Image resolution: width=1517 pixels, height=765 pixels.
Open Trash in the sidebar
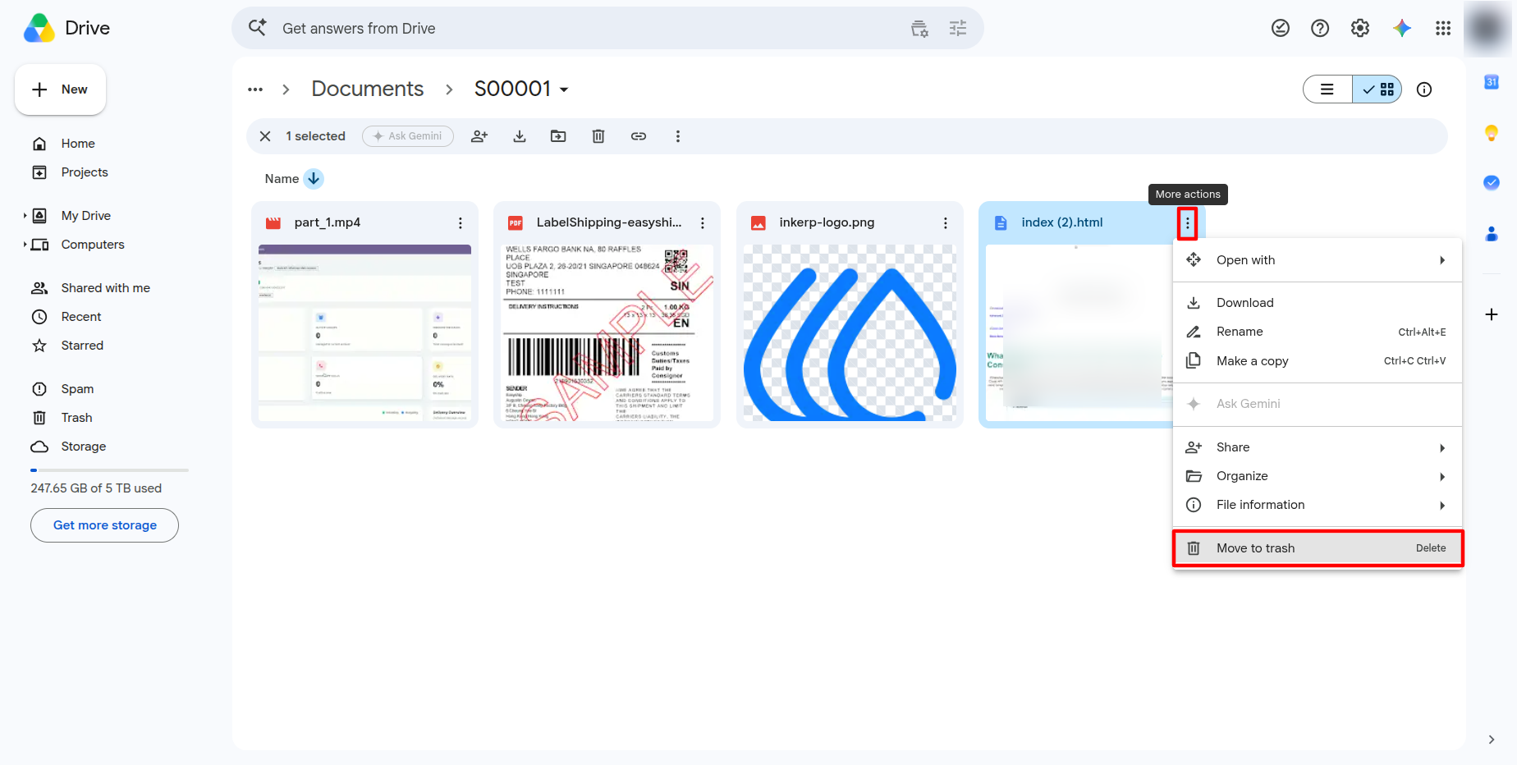(76, 418)
